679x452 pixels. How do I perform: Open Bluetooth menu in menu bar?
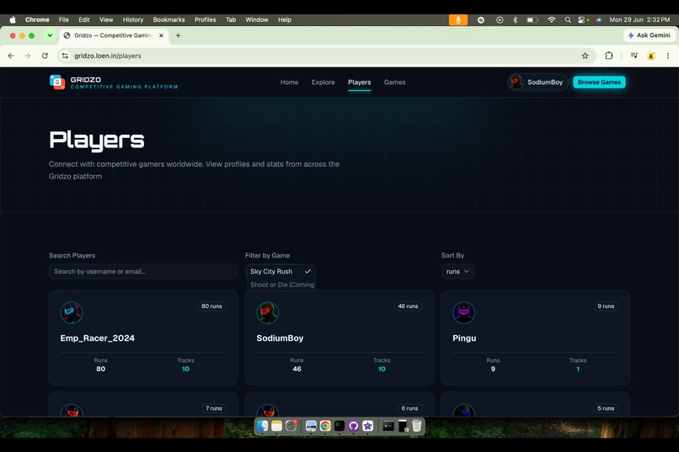516,20
